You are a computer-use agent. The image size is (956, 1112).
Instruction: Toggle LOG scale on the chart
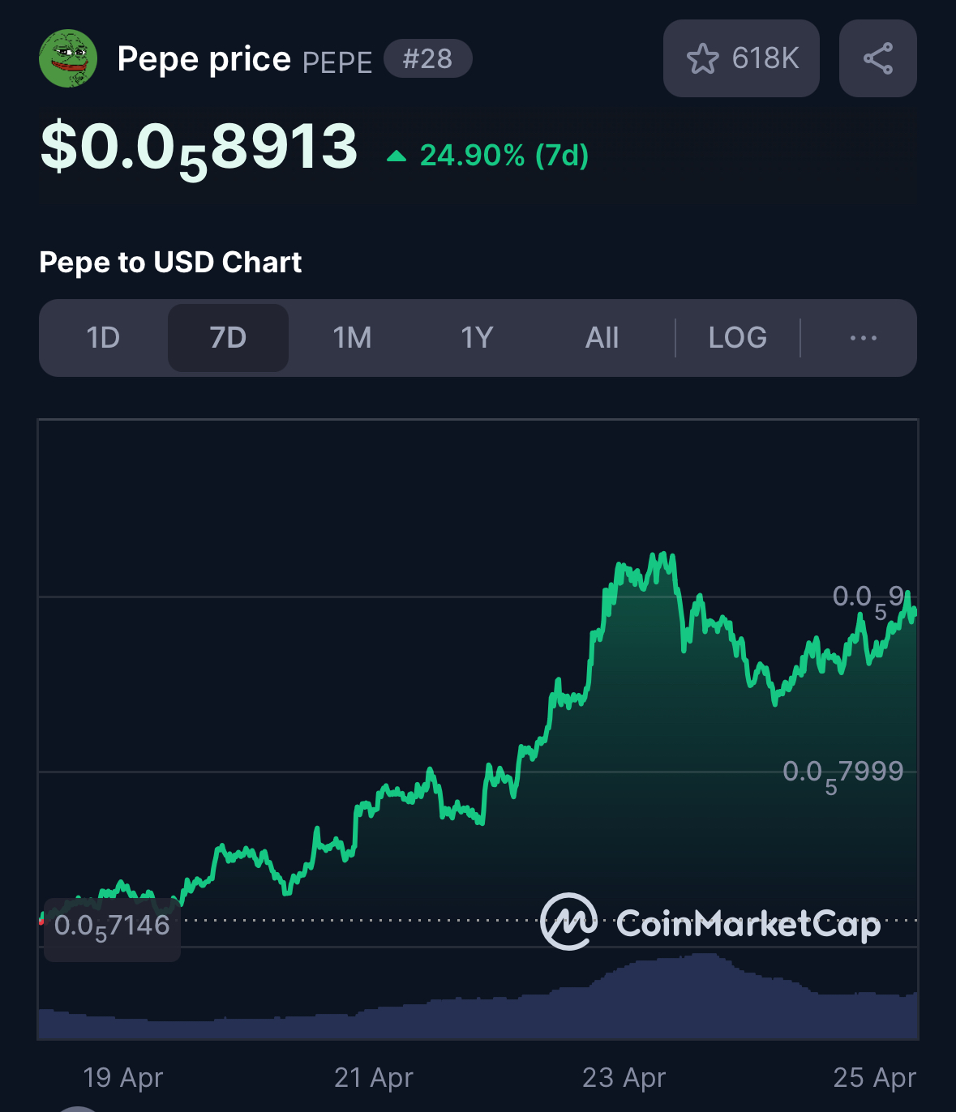tap(737, 338)
